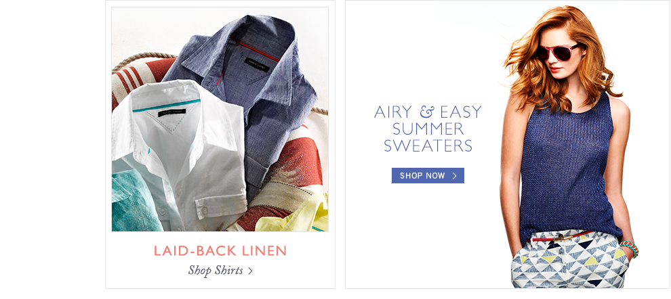Open the Airy & Easy Summer Sweaters headline
671x299 pixels.
click(x=428, y=129)
